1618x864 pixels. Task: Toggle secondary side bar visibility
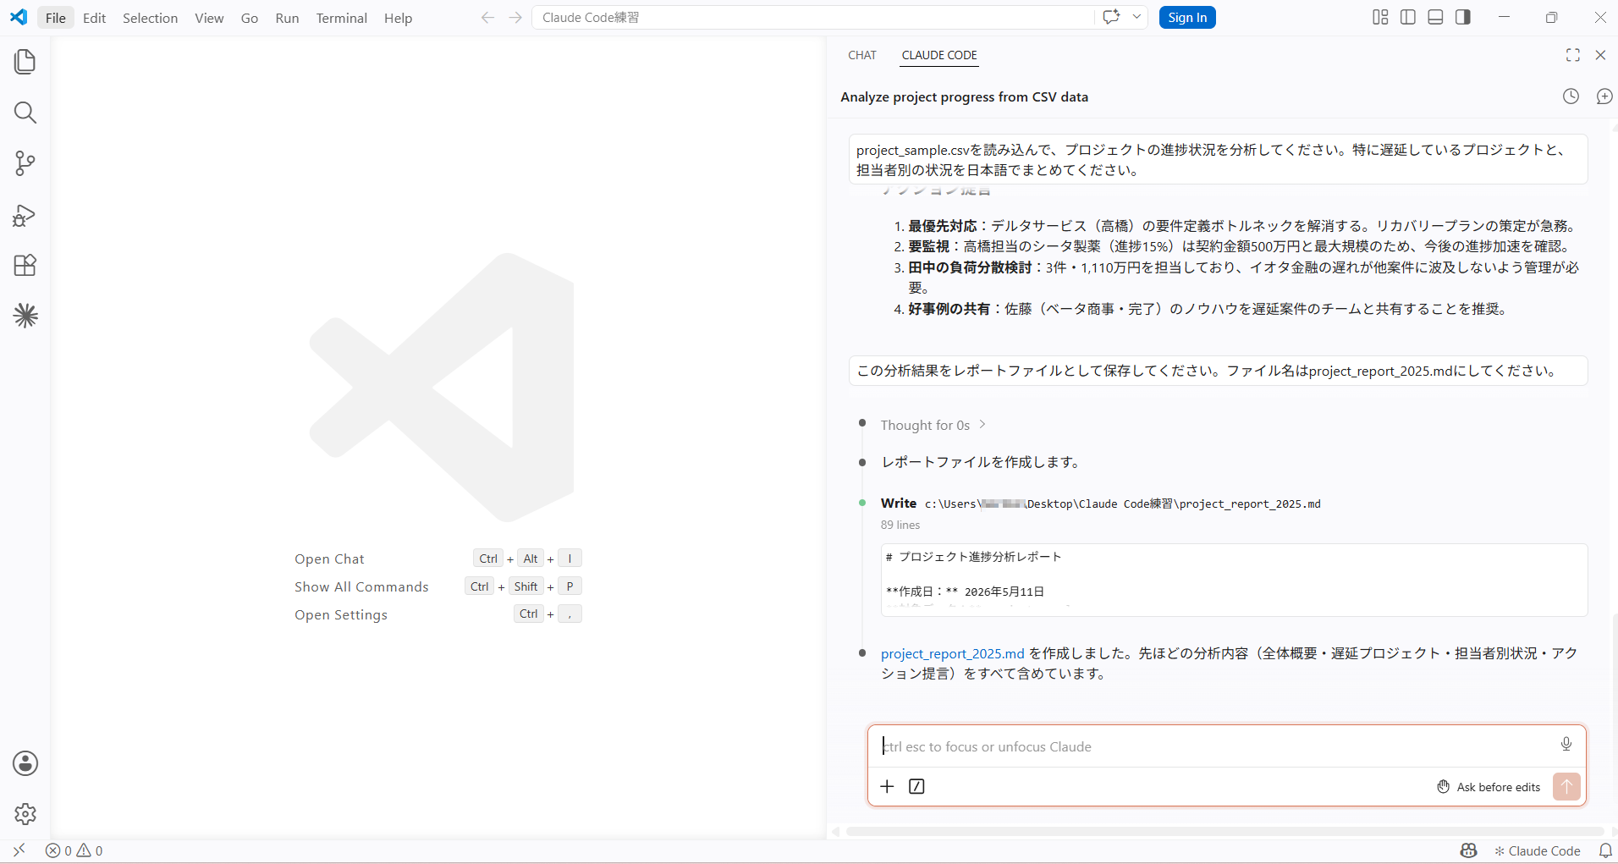coord(1463,17)
